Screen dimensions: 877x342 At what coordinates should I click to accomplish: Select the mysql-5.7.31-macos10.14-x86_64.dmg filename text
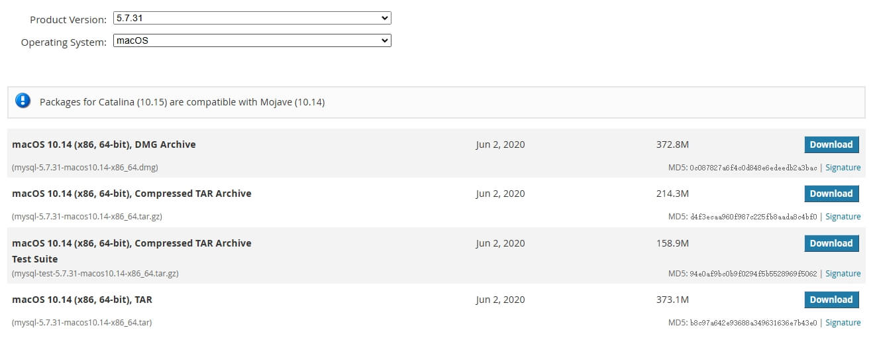[85, 168]
